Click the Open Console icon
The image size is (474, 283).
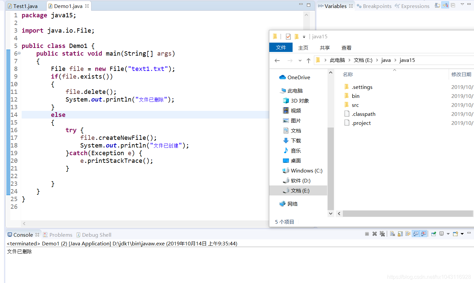pyautogui.click(x=455, y=234)
